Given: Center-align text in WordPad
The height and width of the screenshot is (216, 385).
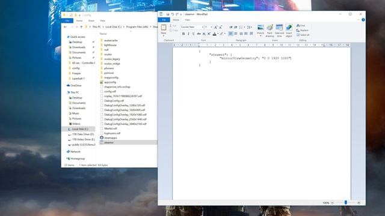Looking at the screenshot, I should (x=236, y=34).
